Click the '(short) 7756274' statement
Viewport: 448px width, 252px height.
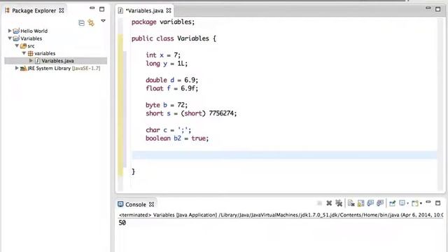coord(191,113)
